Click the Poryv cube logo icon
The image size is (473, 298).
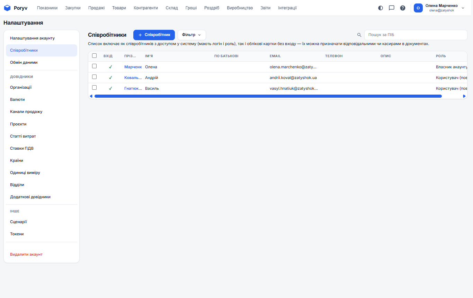pos(7,8)
